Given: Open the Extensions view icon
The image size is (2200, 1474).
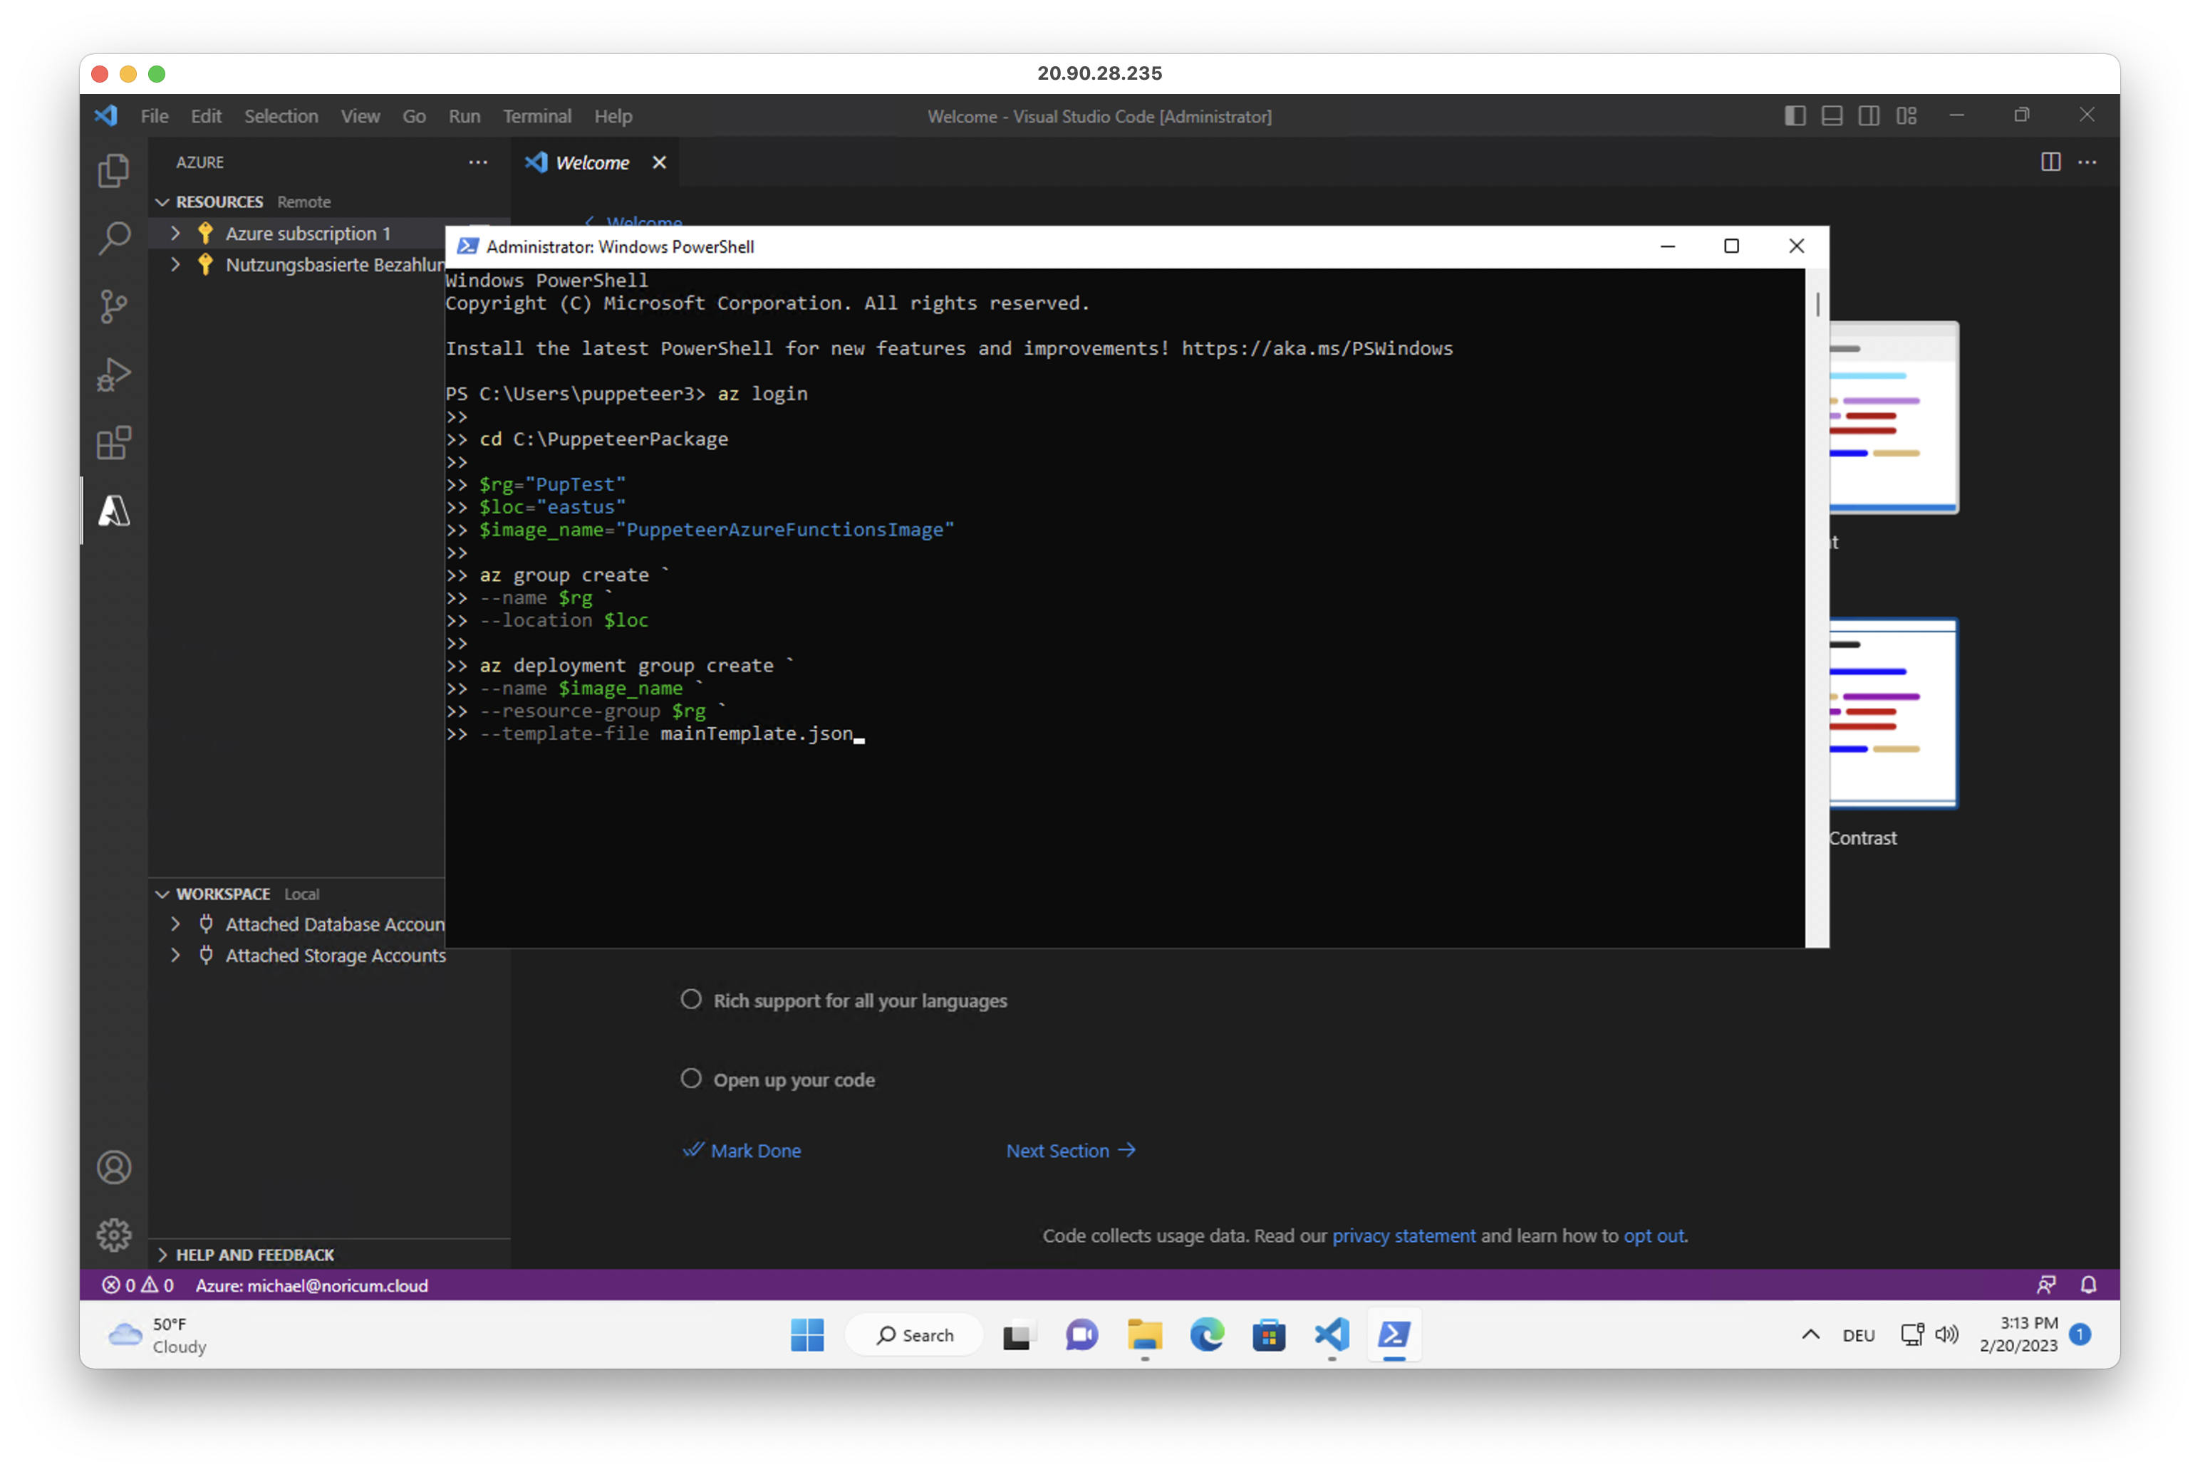Looking at the screenshot, I should point(114,443).
